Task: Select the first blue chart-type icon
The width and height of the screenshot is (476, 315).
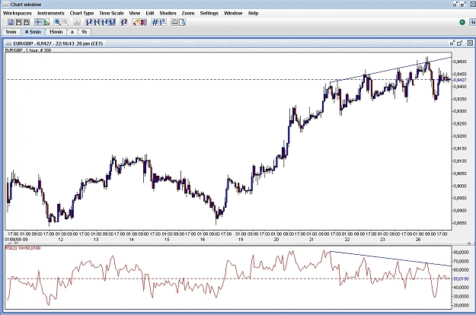Action: point(89,22)
